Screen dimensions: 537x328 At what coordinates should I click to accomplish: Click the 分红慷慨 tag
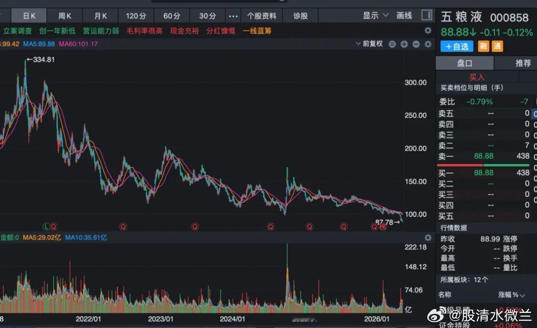pyautogui.click(x=221, y=31)
